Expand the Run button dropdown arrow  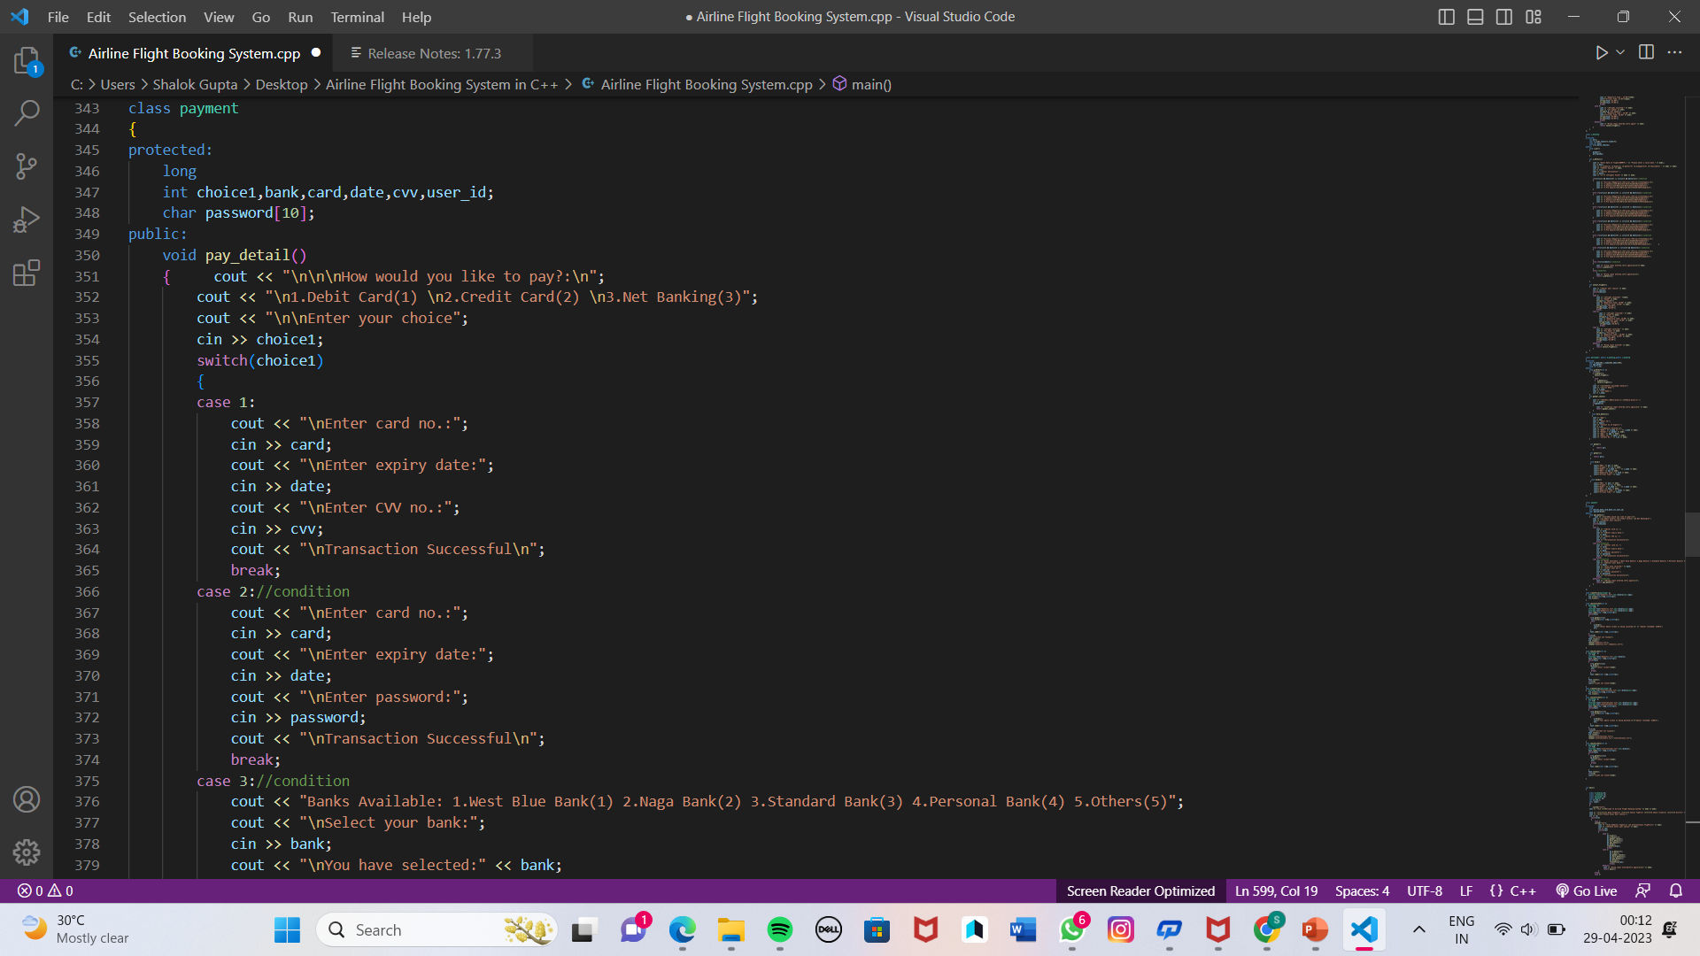click(x=1620, y=52)
